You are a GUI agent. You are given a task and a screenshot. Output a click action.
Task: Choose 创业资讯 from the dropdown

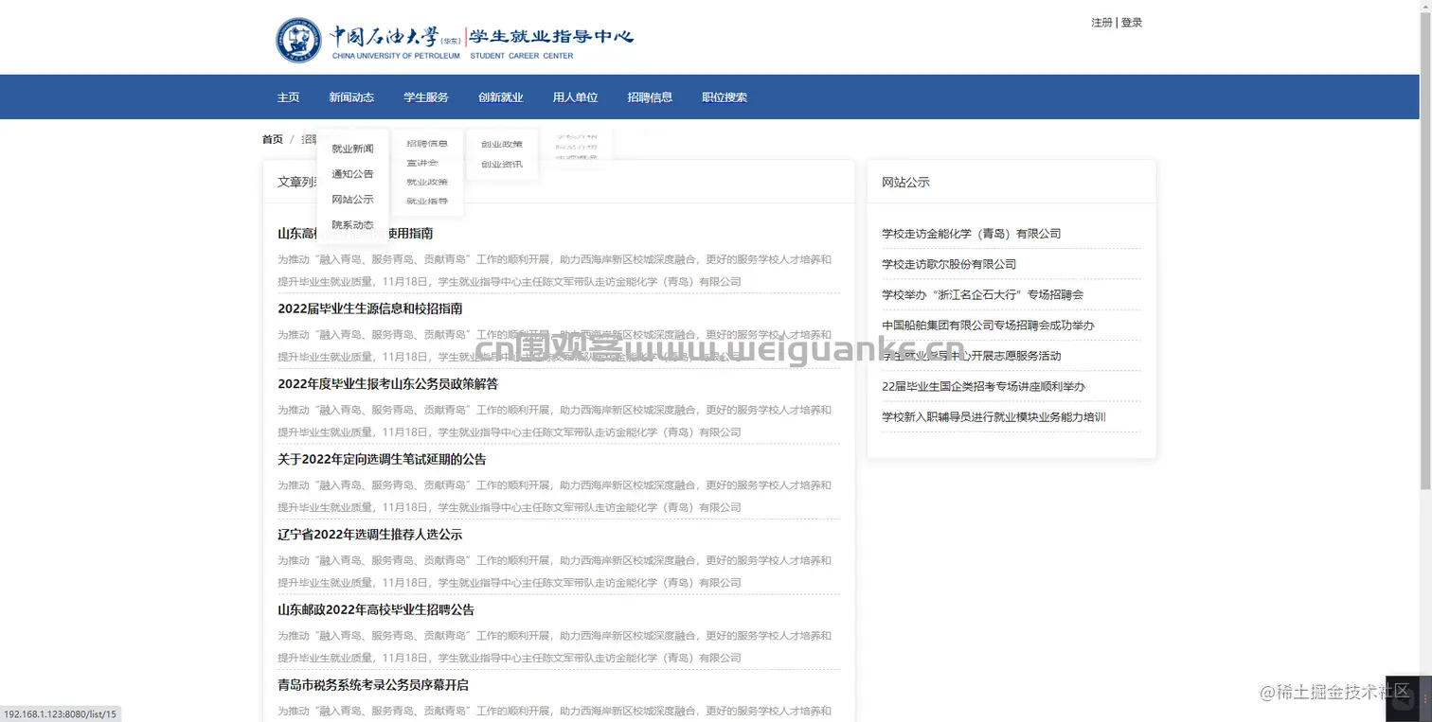click(x=502, y=164)
